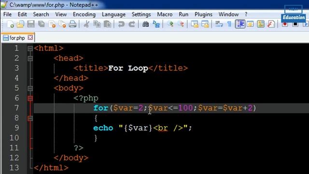
Task: Cut selection using the scissors icon
Action: pyautogui.click(x=86, y=24)
